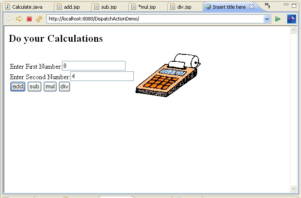
Task: Click the calculator image
Action: 168,75
